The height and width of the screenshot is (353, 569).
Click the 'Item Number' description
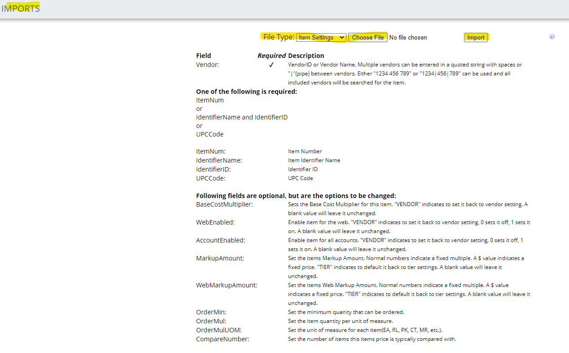tap(305, 151)
